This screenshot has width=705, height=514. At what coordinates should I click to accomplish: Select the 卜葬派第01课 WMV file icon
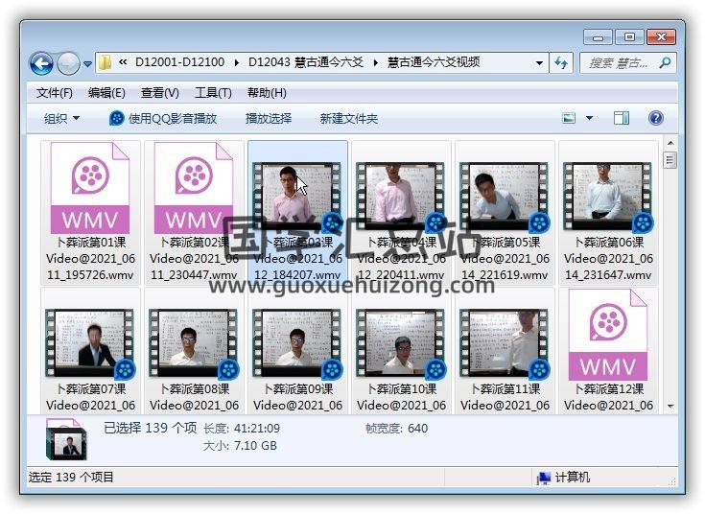(x=89, y=189)
